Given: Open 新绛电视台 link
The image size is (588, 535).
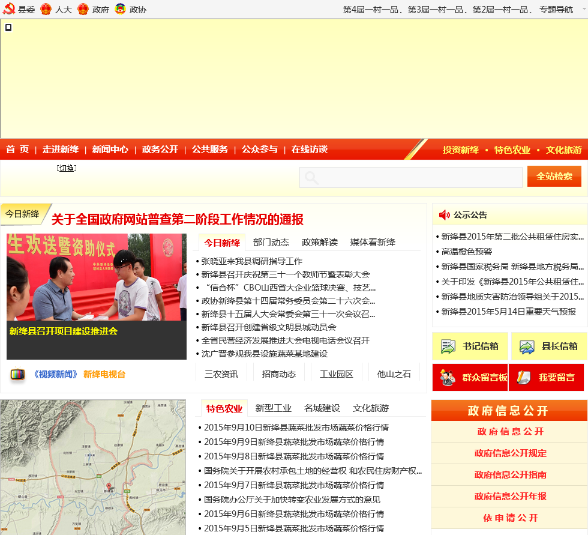Looking at the screenshot, I should tap(104, 374).
